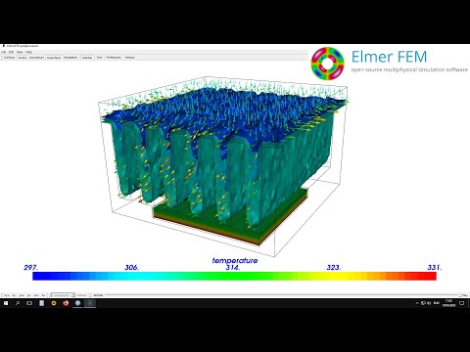Toggle the Colorbar toolbar button
470x352 pixels.
pyautogui.click(x=87, y=58)
